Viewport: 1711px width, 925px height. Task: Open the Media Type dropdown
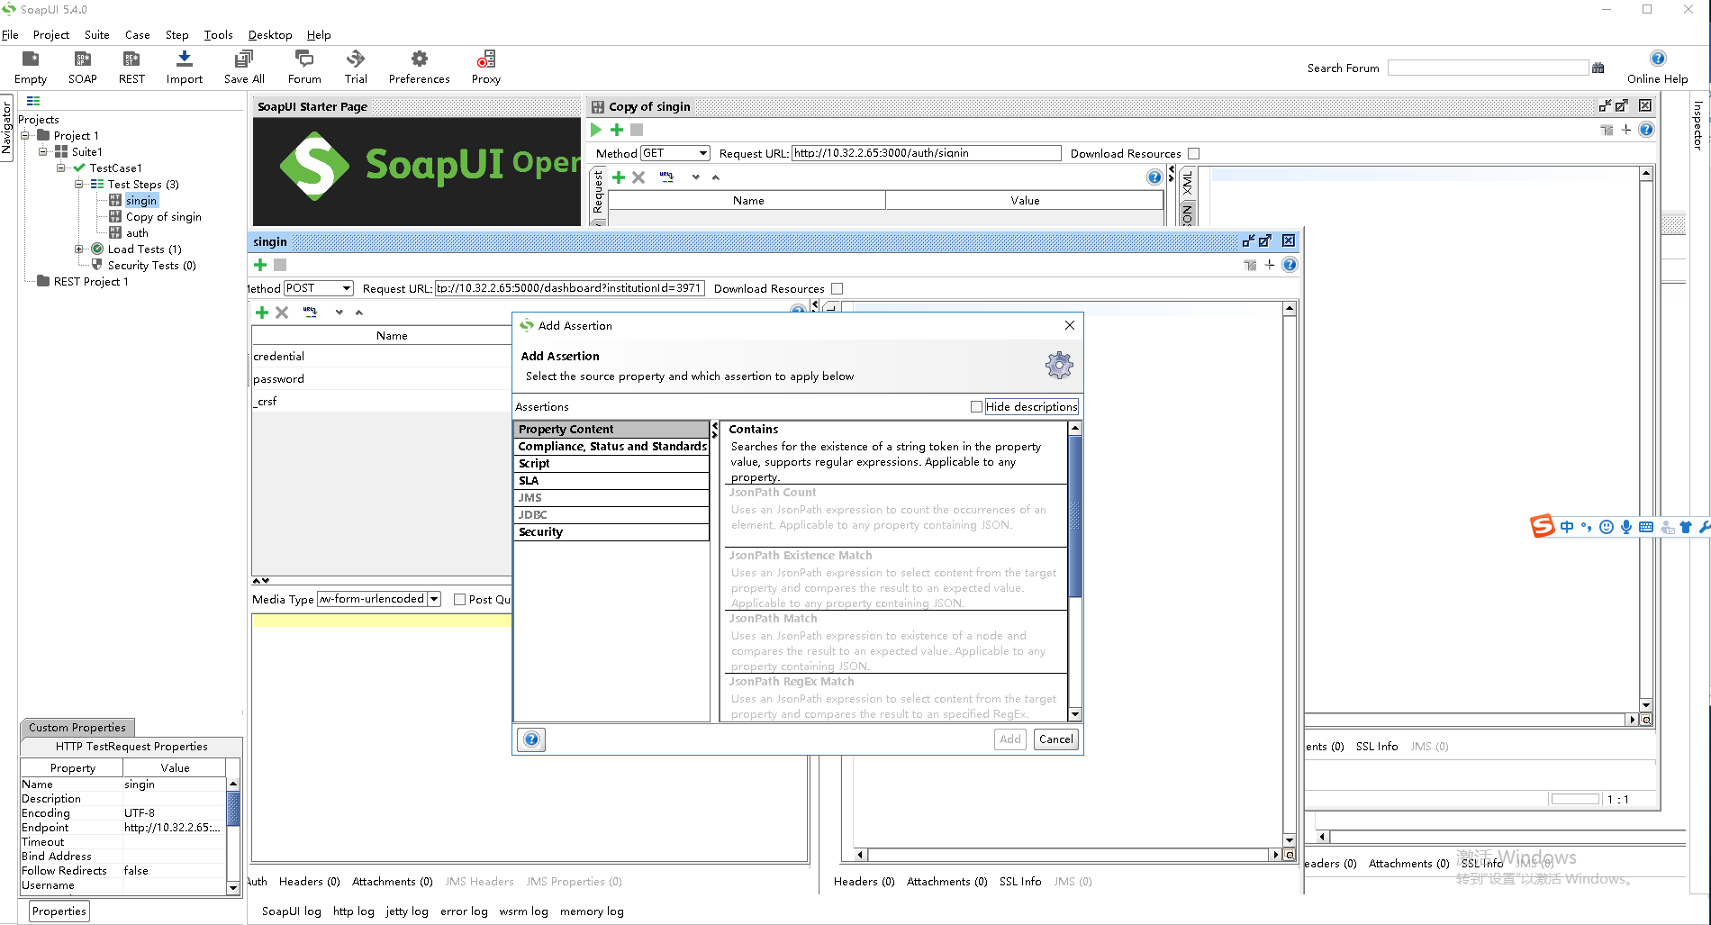434,599
